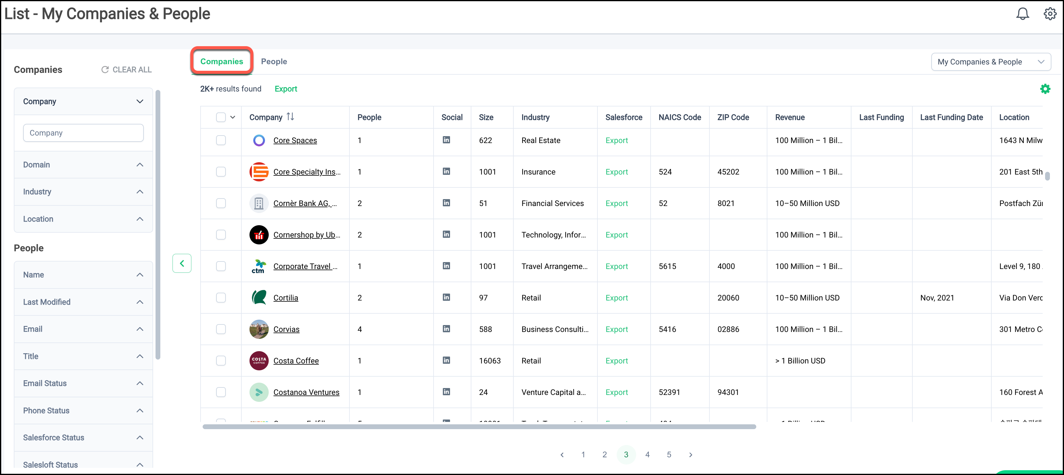Screen dimensions: 1064x475
Task: Check the select-all header checkbox
Action: click(221, 117)
